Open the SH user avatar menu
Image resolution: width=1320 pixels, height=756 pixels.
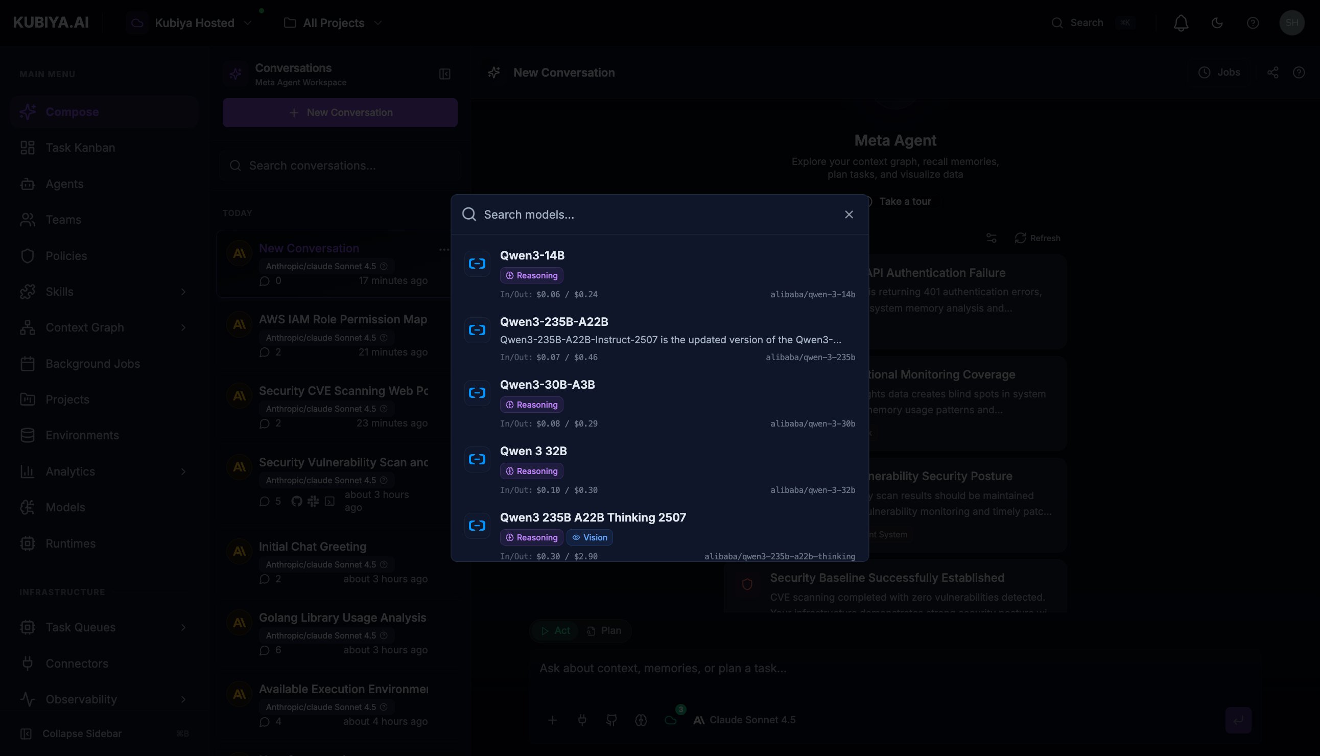point(1291,23)
